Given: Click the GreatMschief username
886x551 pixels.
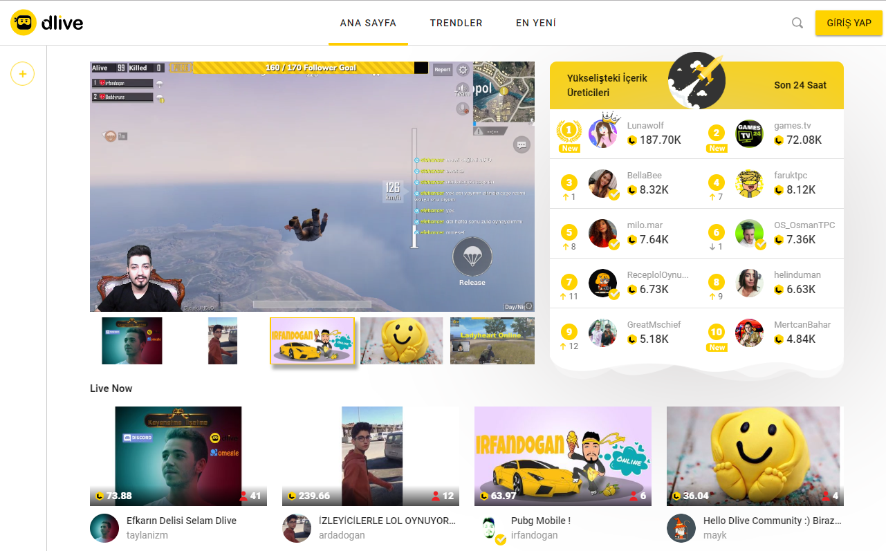Looking at the screenshot, I should coord(656,324).
